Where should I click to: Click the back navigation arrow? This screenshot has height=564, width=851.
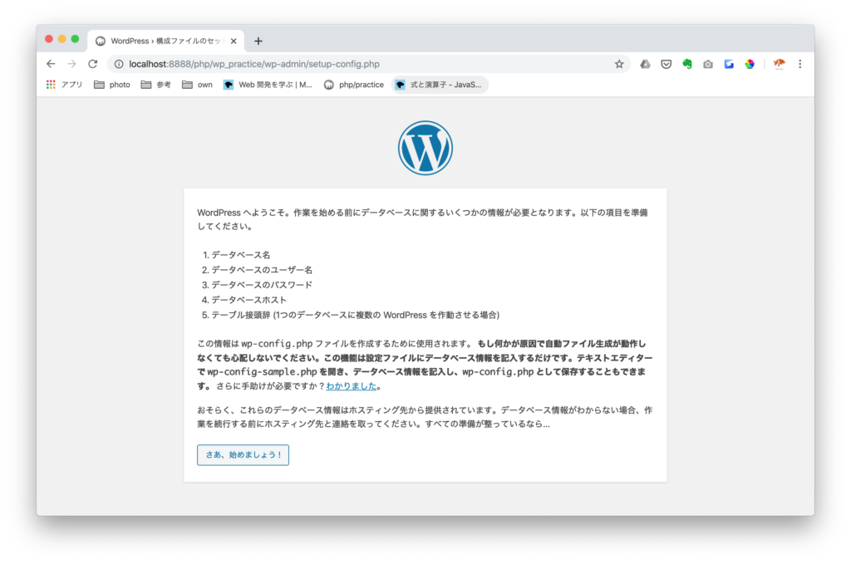click(52, 64)
